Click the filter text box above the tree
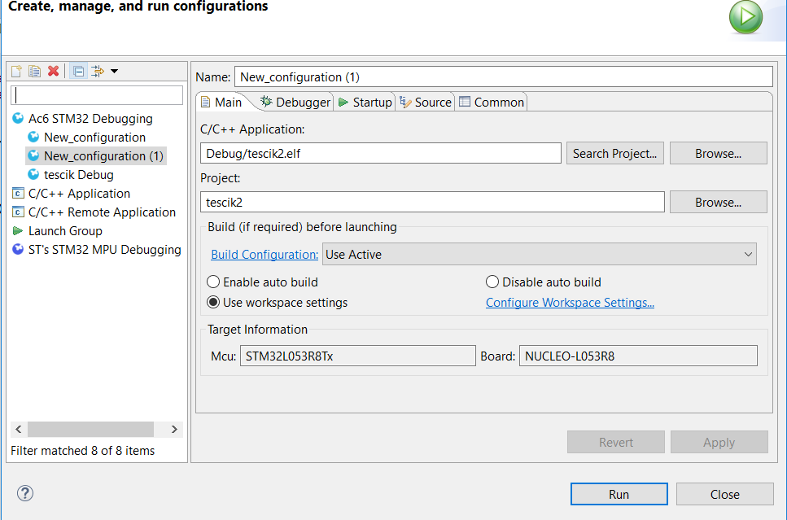Viewport: 787px width, 520px height. pos(97,95)
